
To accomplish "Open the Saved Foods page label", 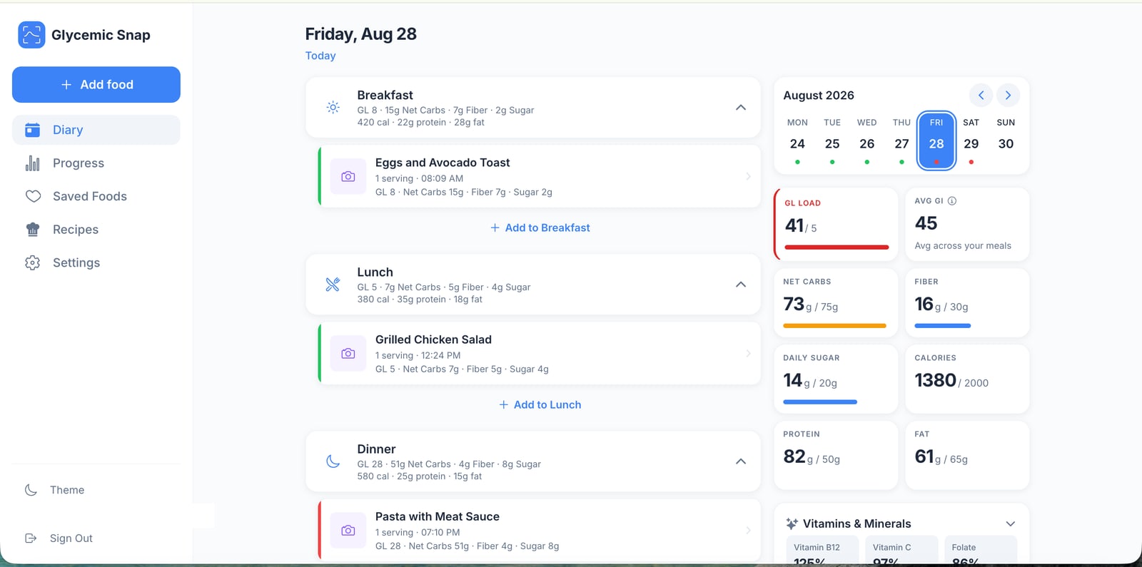I will coord(90,196).
